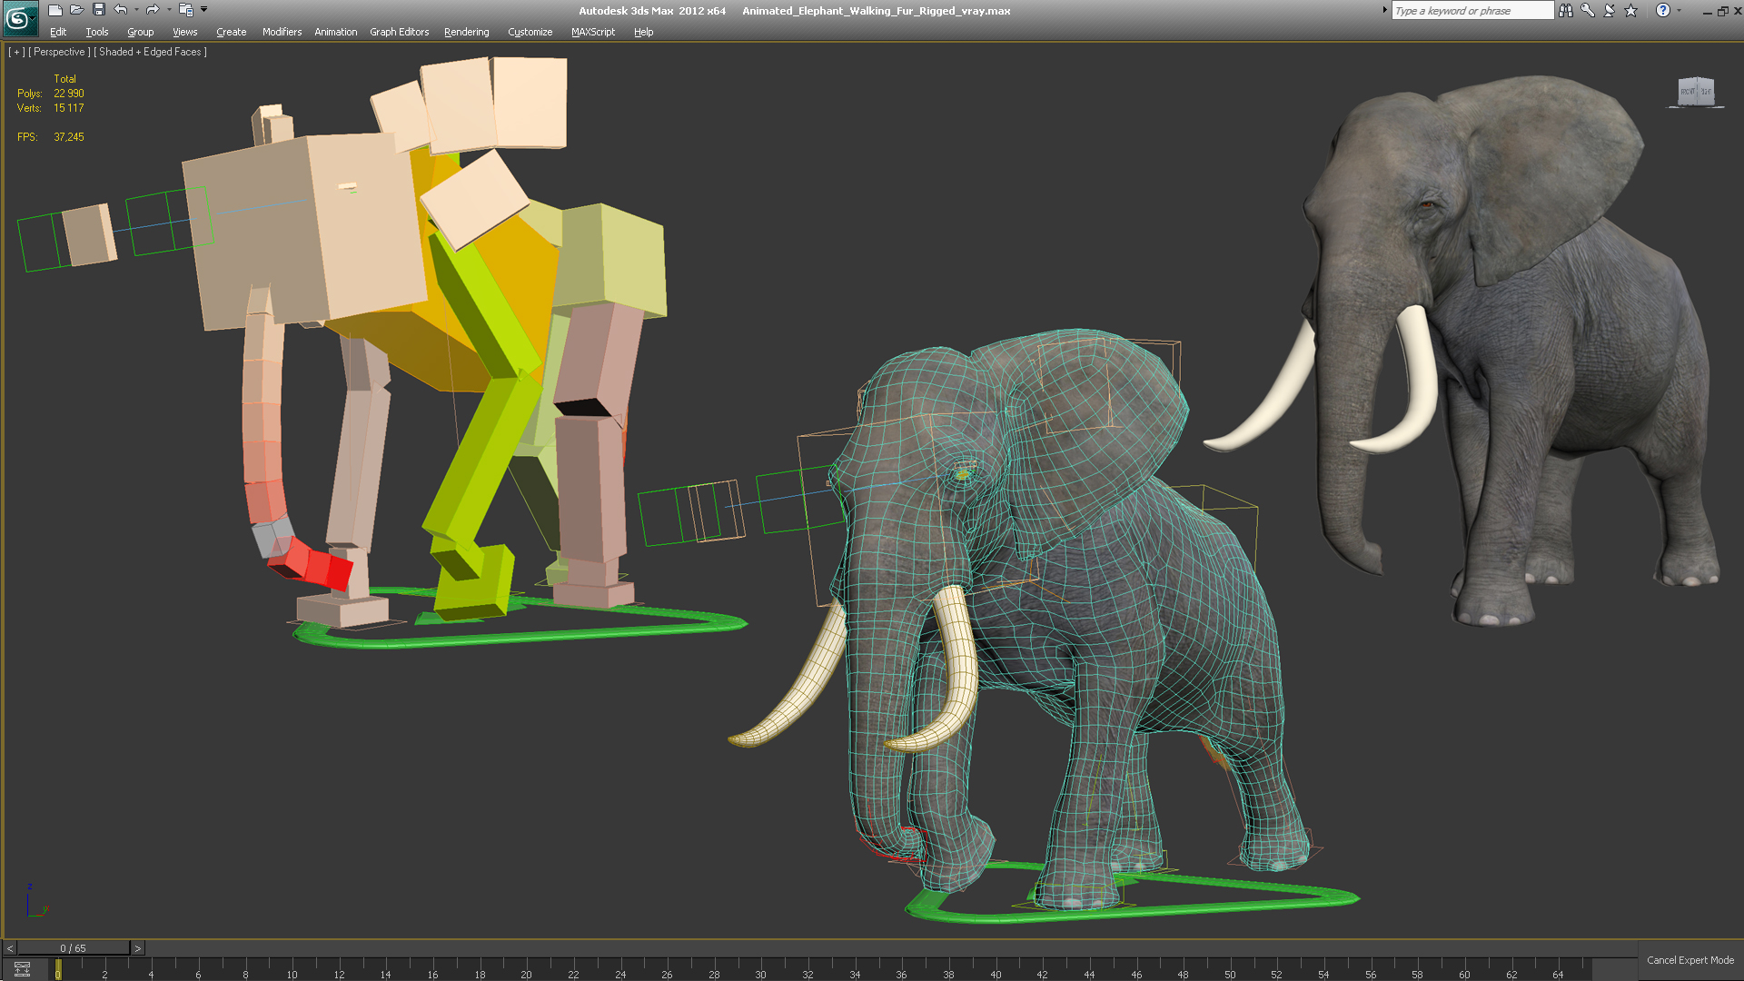Open Subscription Center key icon
Screen dimensions: 1744x981
[x=1588, y=11]
